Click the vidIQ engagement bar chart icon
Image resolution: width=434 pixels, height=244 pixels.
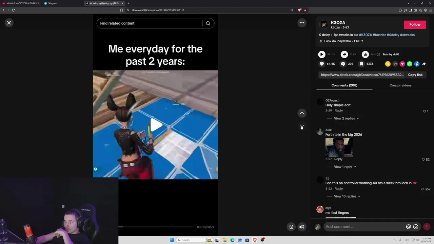coord(365,54)
